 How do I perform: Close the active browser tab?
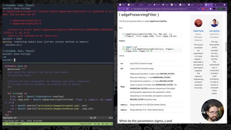[x=211, y=5]
